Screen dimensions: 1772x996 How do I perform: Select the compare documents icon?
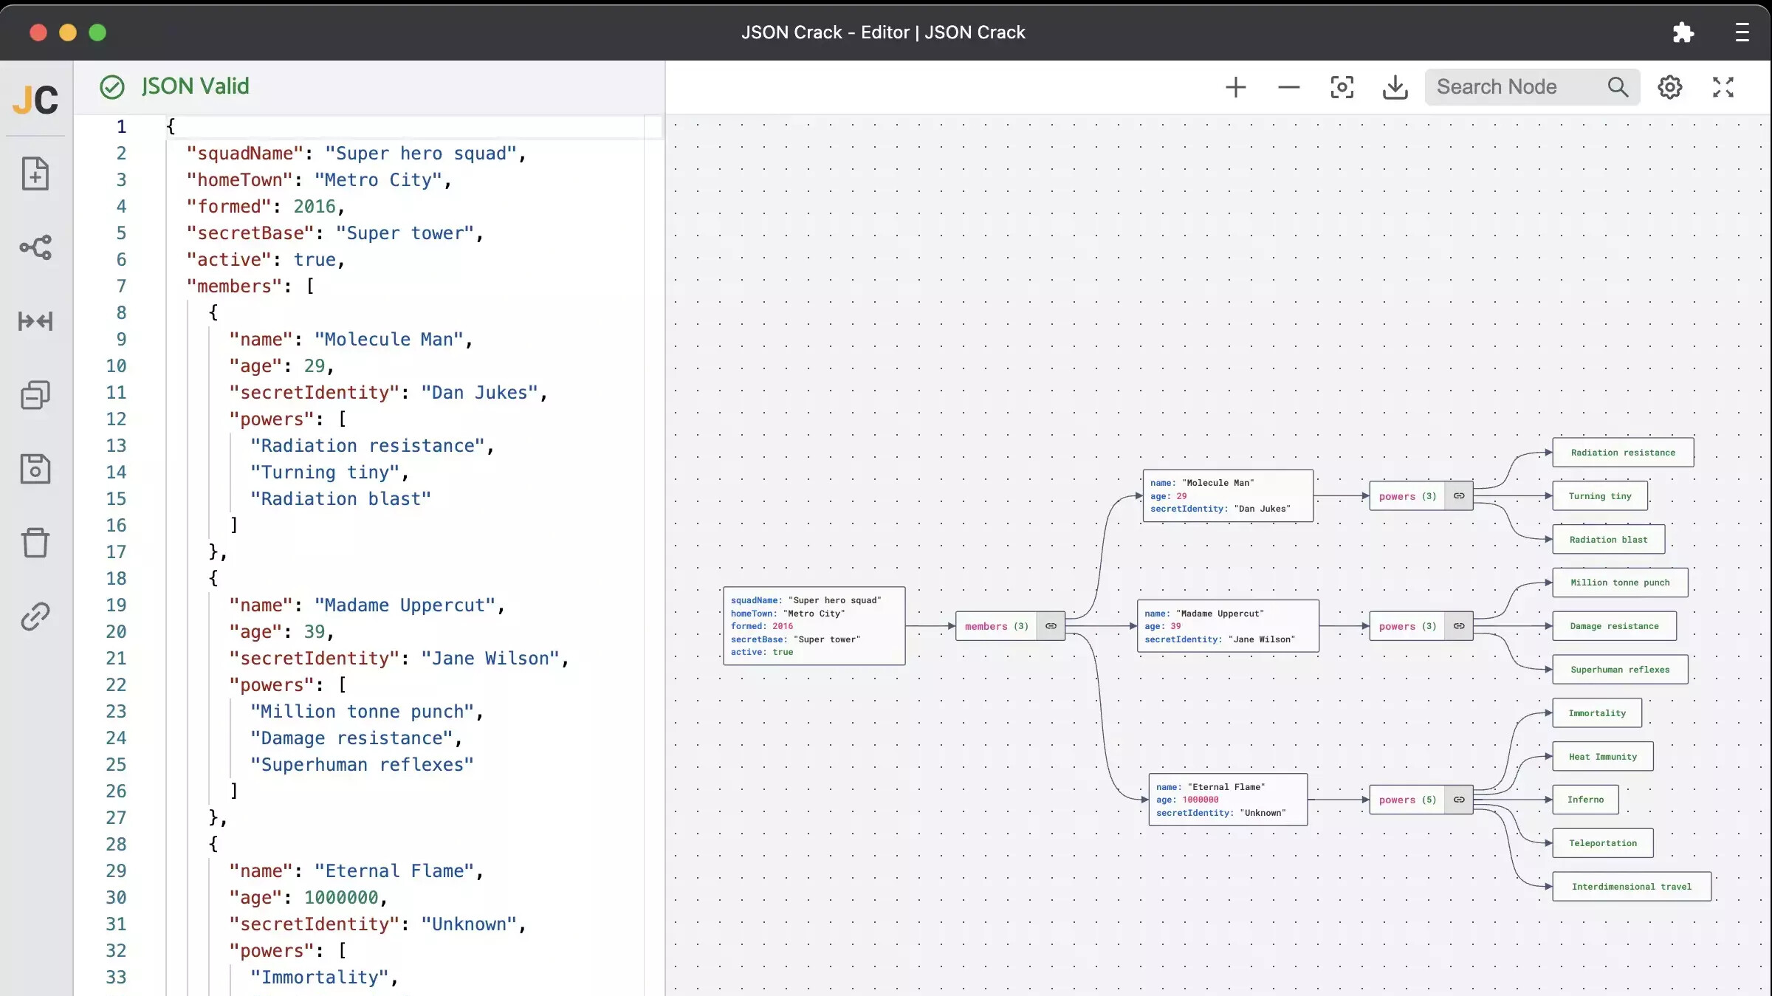point(35,395)
